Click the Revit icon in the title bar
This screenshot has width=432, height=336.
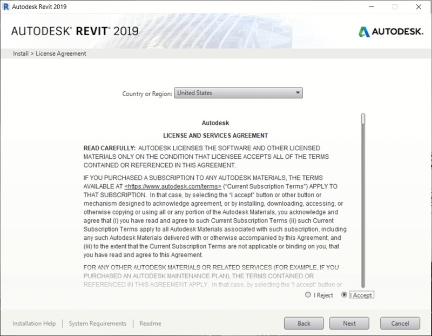point(6,6)
